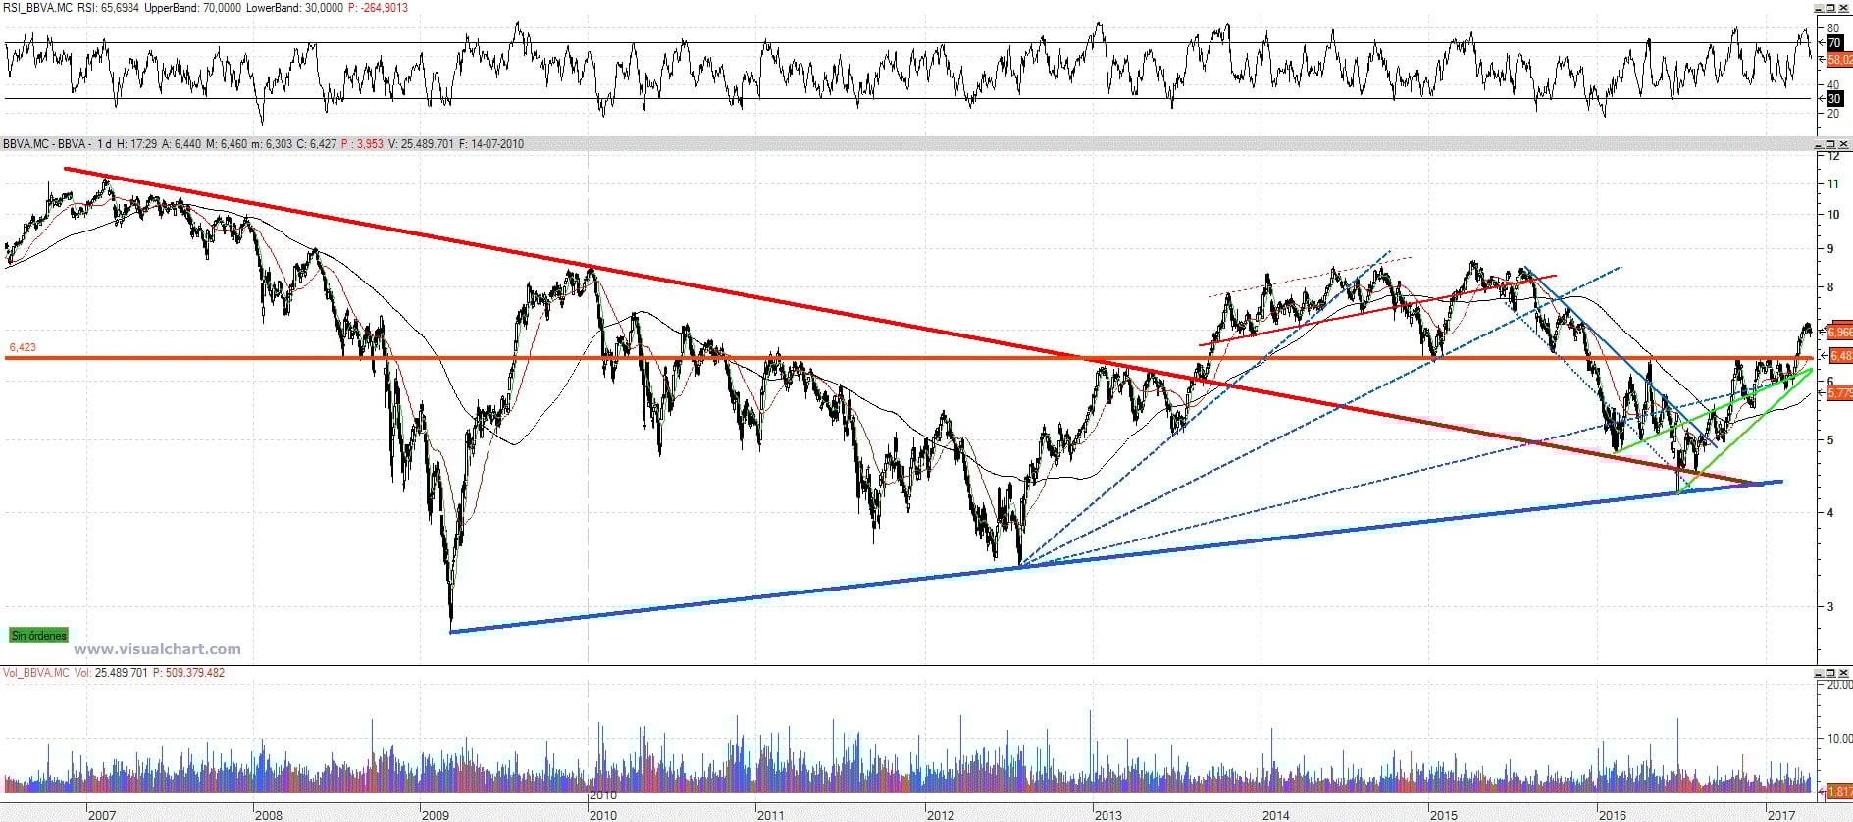Maximize the volume panel

[1832, 673]
